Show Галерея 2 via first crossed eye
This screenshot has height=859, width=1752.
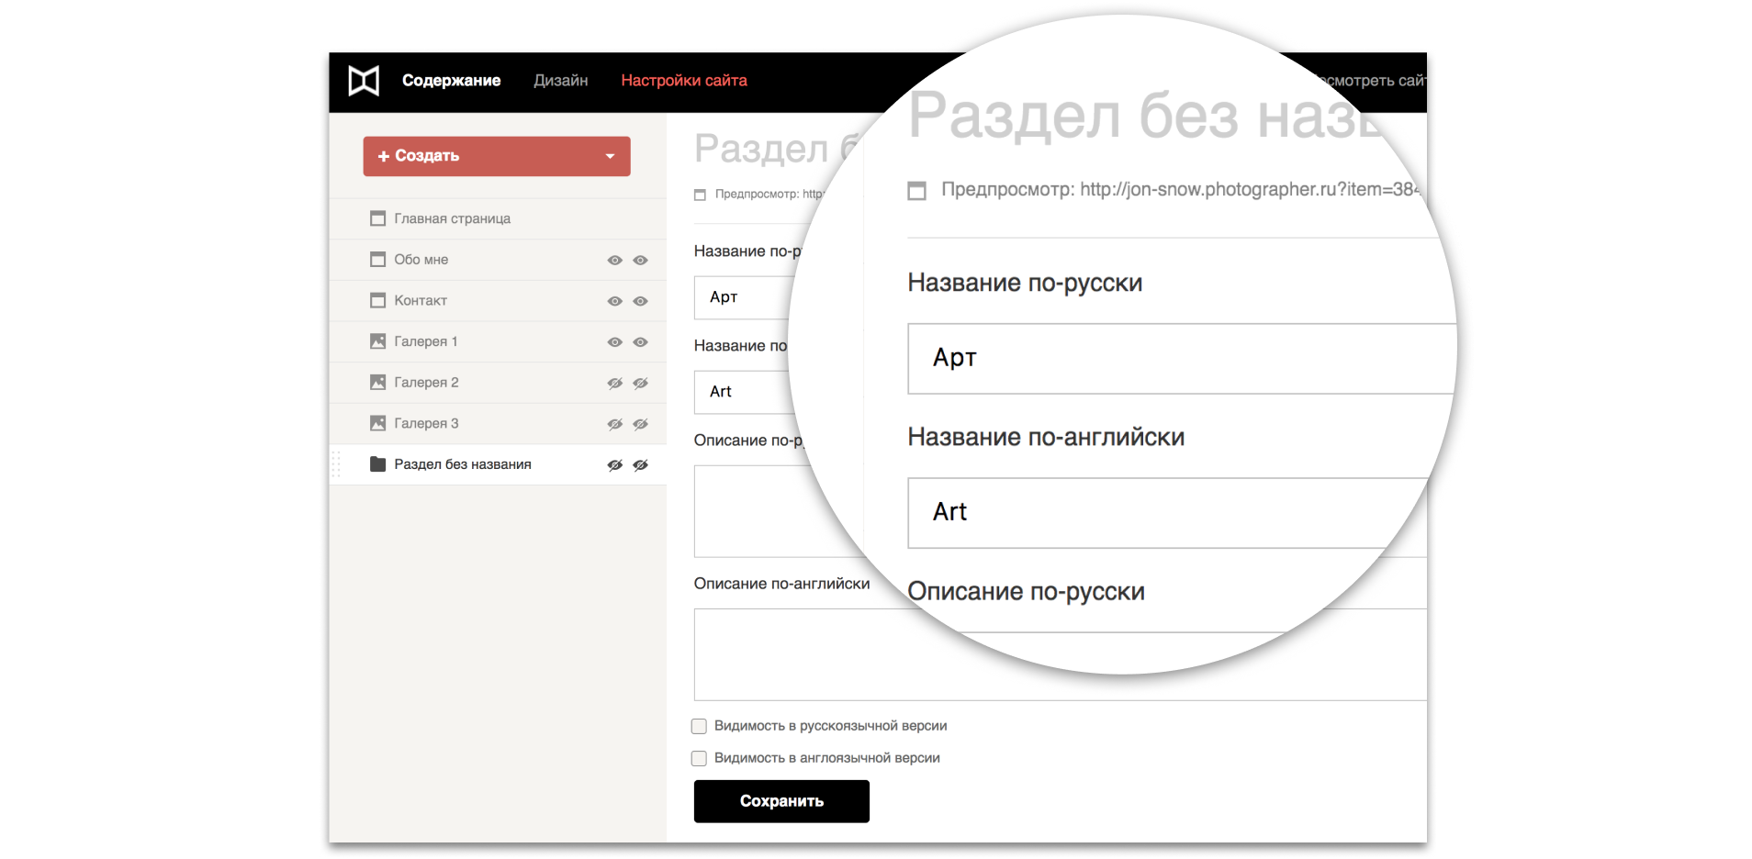pos(615,383)
